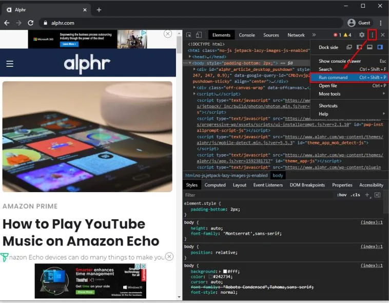Click the yellow warning count indicator
The width and height of the screenshot is (389, 303).
347,35
